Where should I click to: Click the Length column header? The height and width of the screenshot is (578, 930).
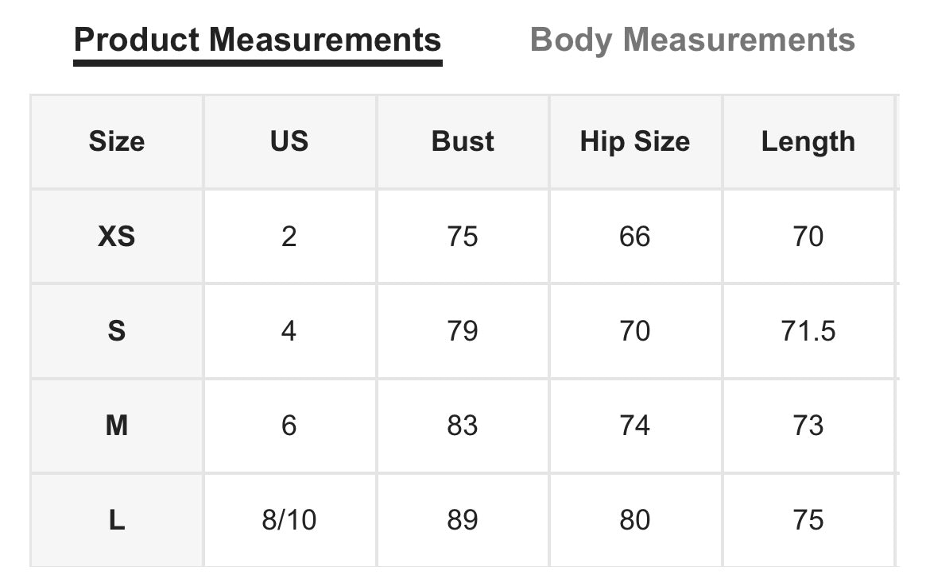coord(808,141)
